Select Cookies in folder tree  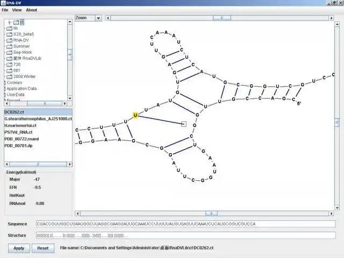[x=15, y=82]
